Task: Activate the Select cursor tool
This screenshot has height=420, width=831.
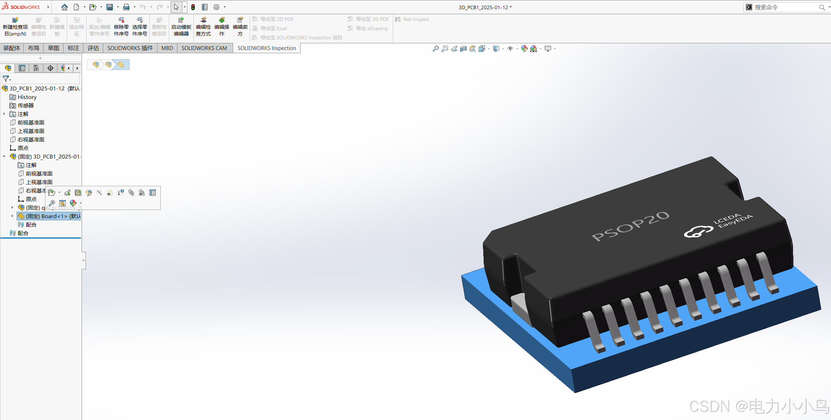Action: click(x=176, y=7)
